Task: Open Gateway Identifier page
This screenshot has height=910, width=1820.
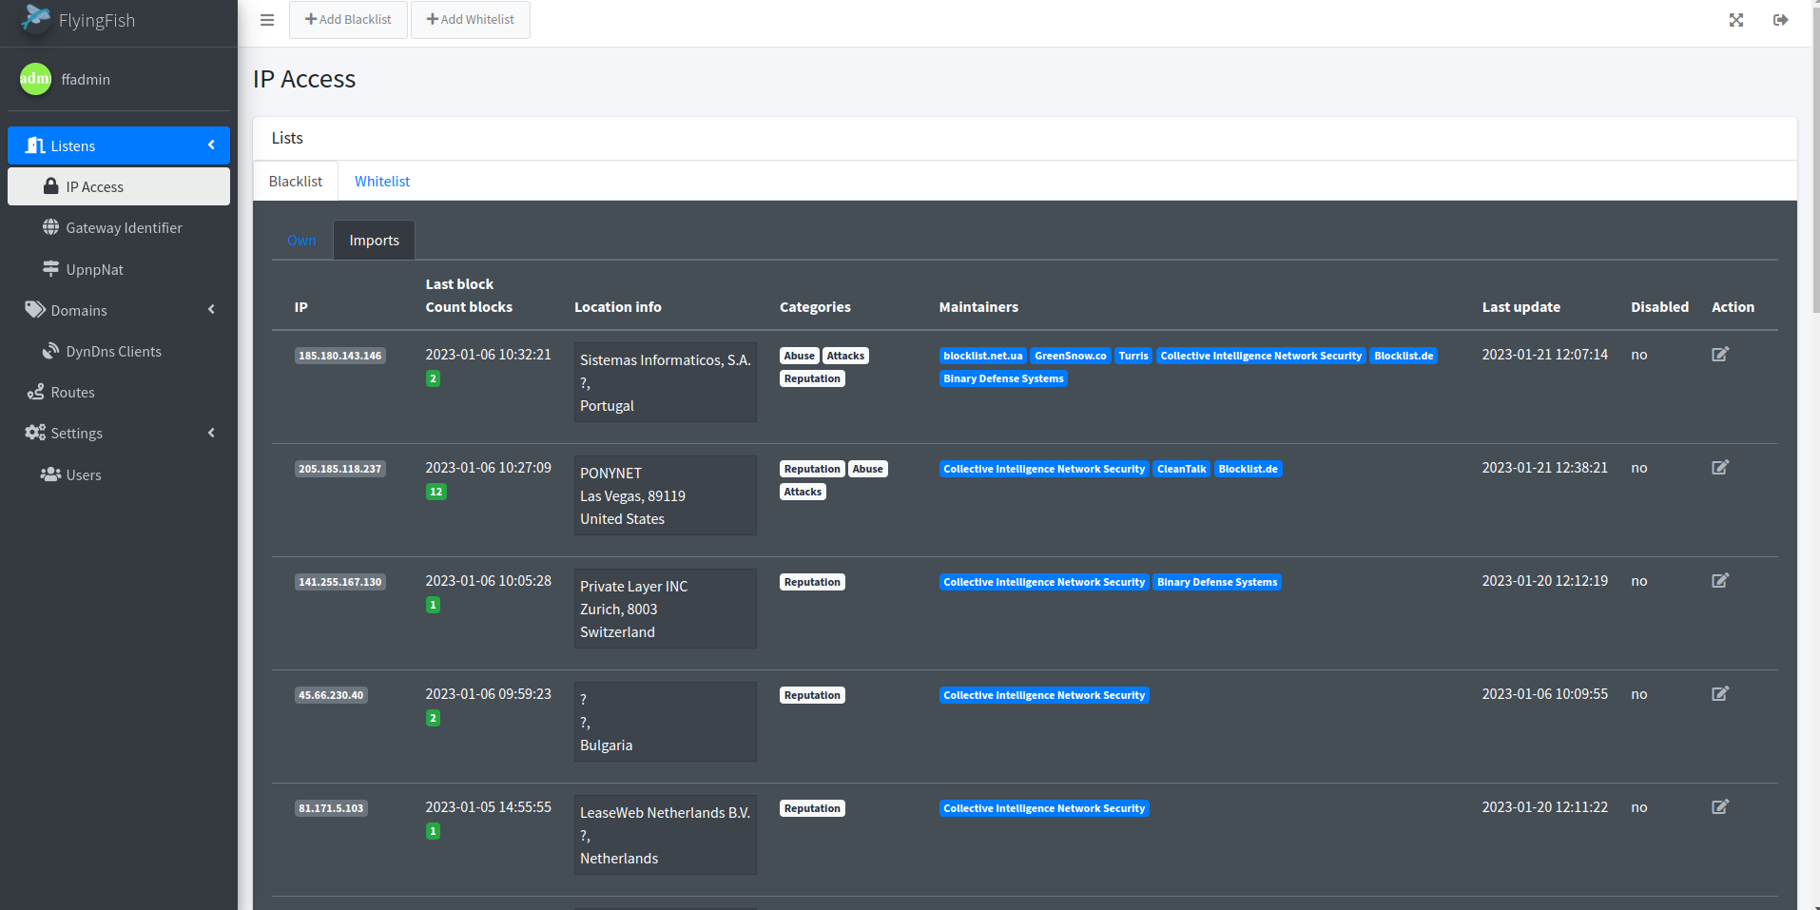Action: pyautogui.click(x=119, y=227)
